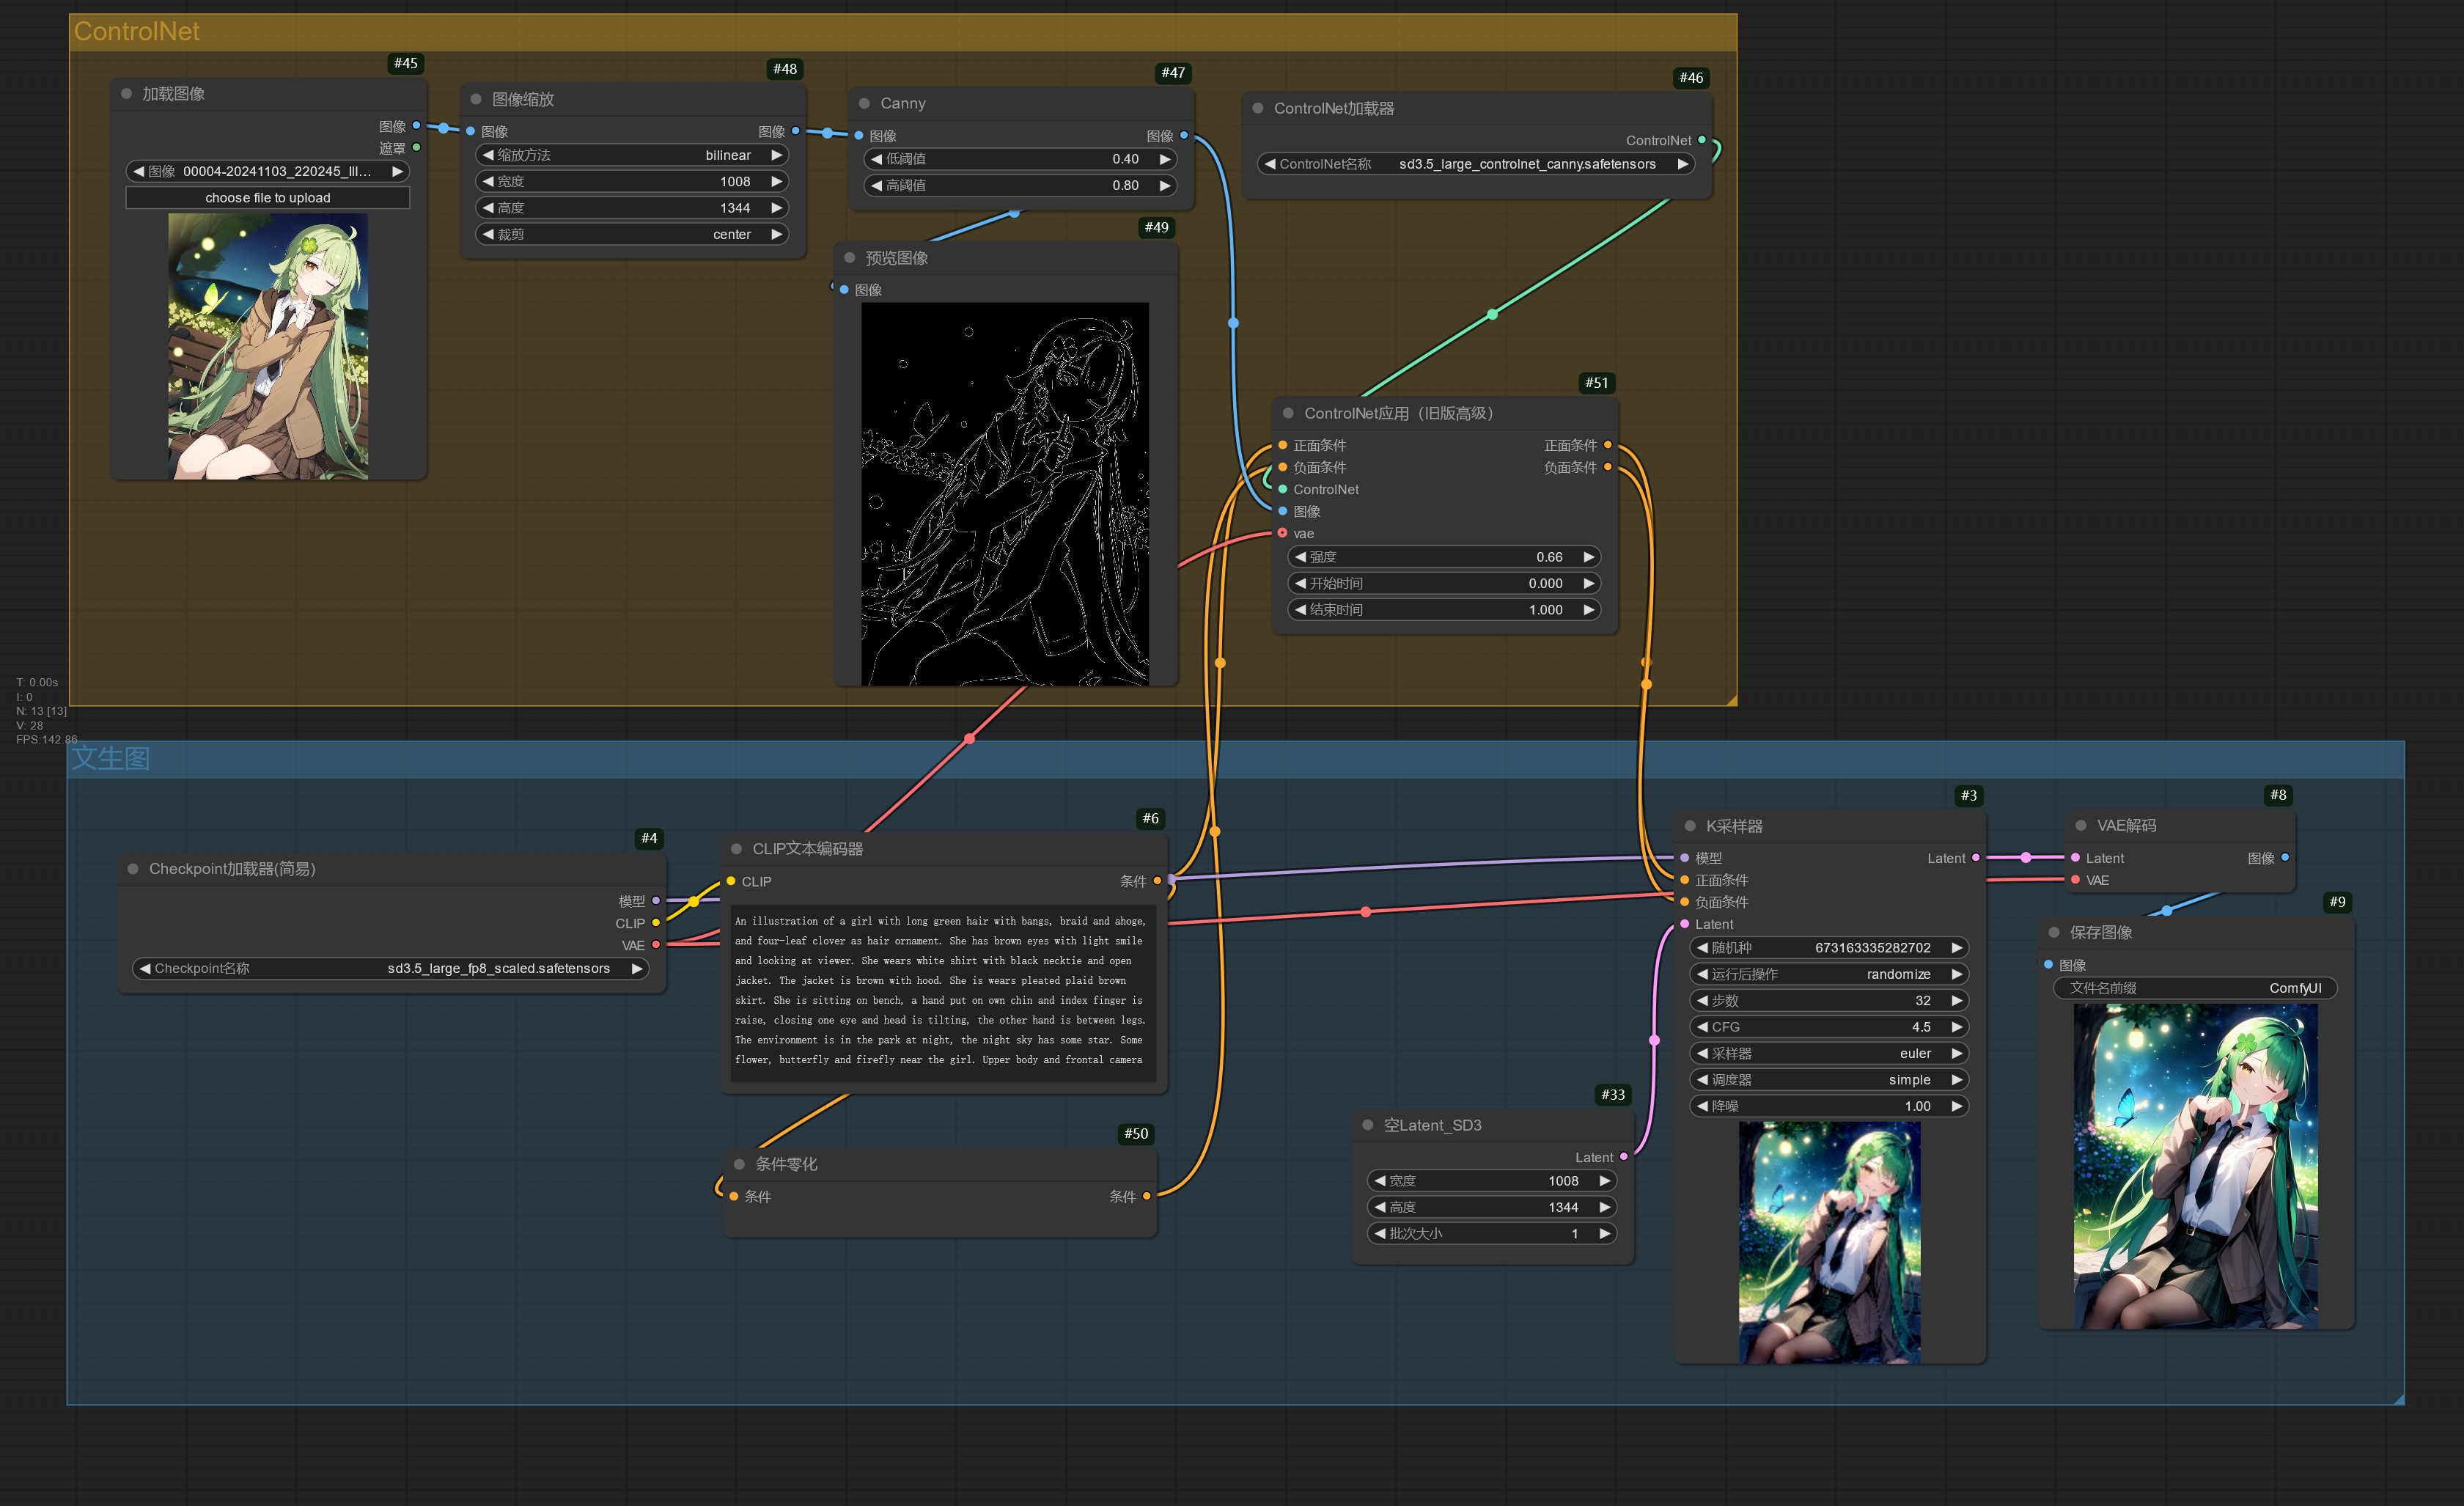Click the choose file to upload button
This screenshot has height=1506, width=2464.
point(267,197)
